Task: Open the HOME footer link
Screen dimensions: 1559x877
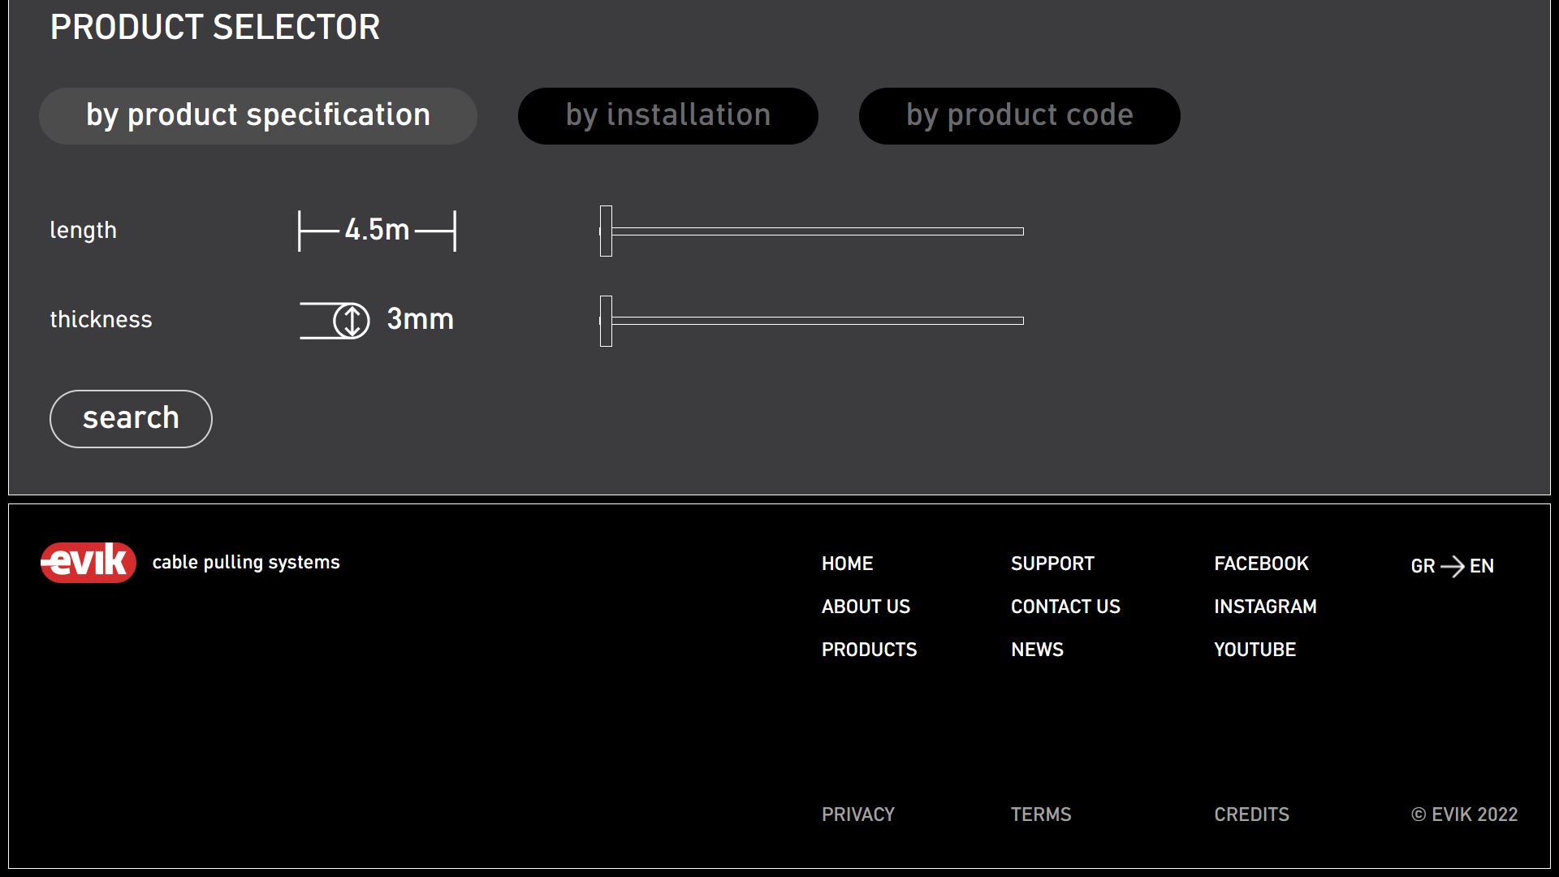Action: 847,564
